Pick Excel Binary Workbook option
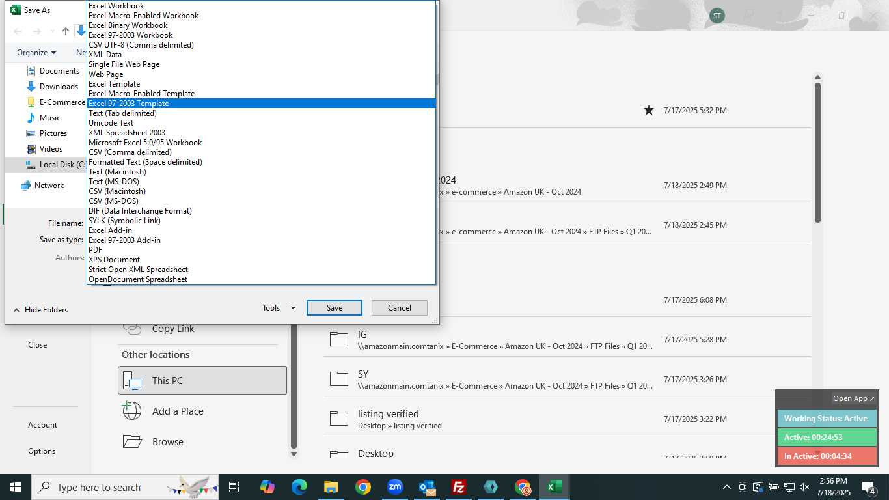This screenshot has height=500, width=889. [261, 25]
